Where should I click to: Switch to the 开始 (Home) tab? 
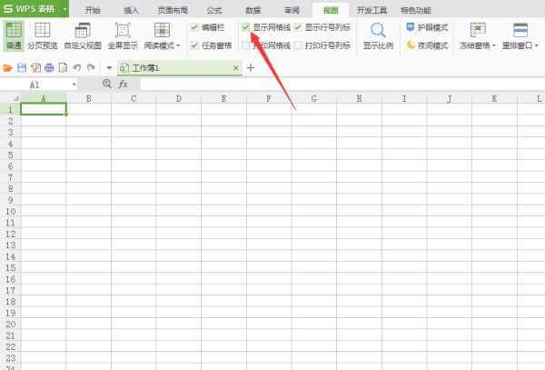click(93, 10)
